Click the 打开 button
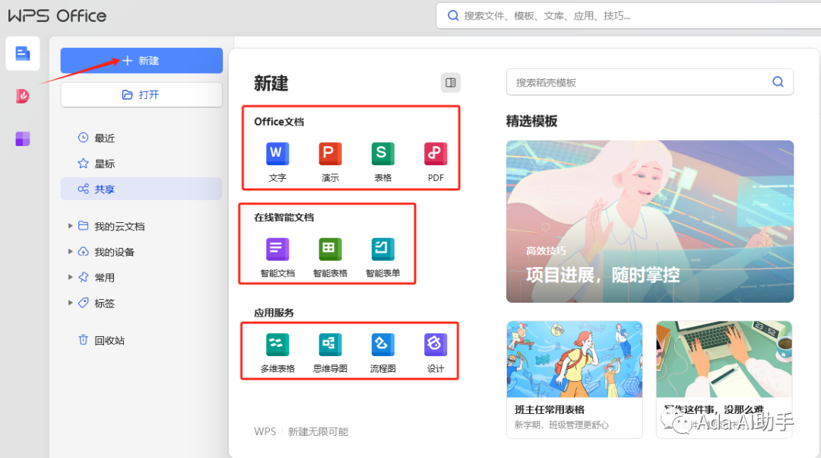 pyautogui.click(x=141, y=94)
